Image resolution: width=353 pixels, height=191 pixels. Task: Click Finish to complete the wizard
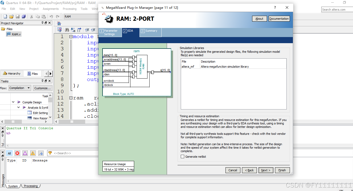(x=282, y=170)
